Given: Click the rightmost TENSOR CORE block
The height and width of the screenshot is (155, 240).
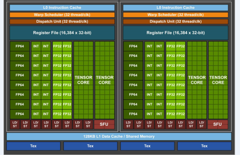Looking at the screenshot, I should point(218,80).
